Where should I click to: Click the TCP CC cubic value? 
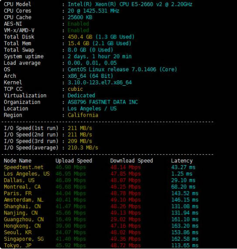point(75,89)
